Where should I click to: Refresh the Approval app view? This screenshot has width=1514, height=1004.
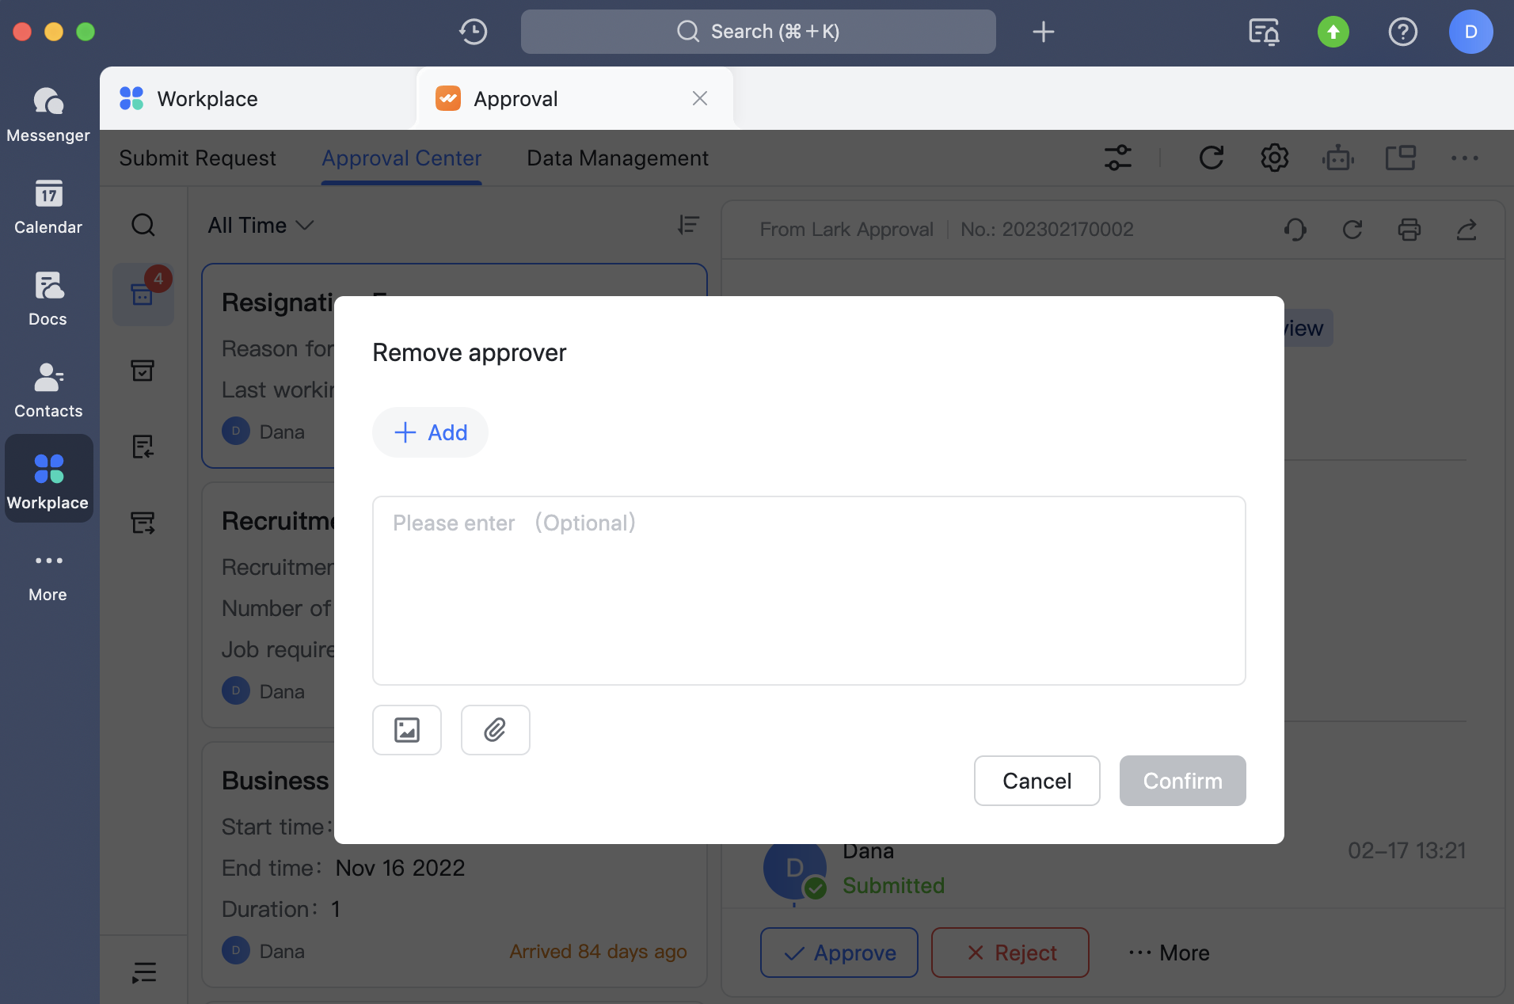1212,158
